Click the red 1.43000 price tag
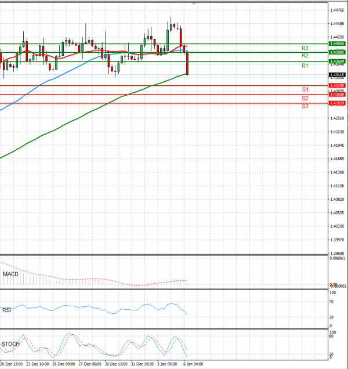 337,95
